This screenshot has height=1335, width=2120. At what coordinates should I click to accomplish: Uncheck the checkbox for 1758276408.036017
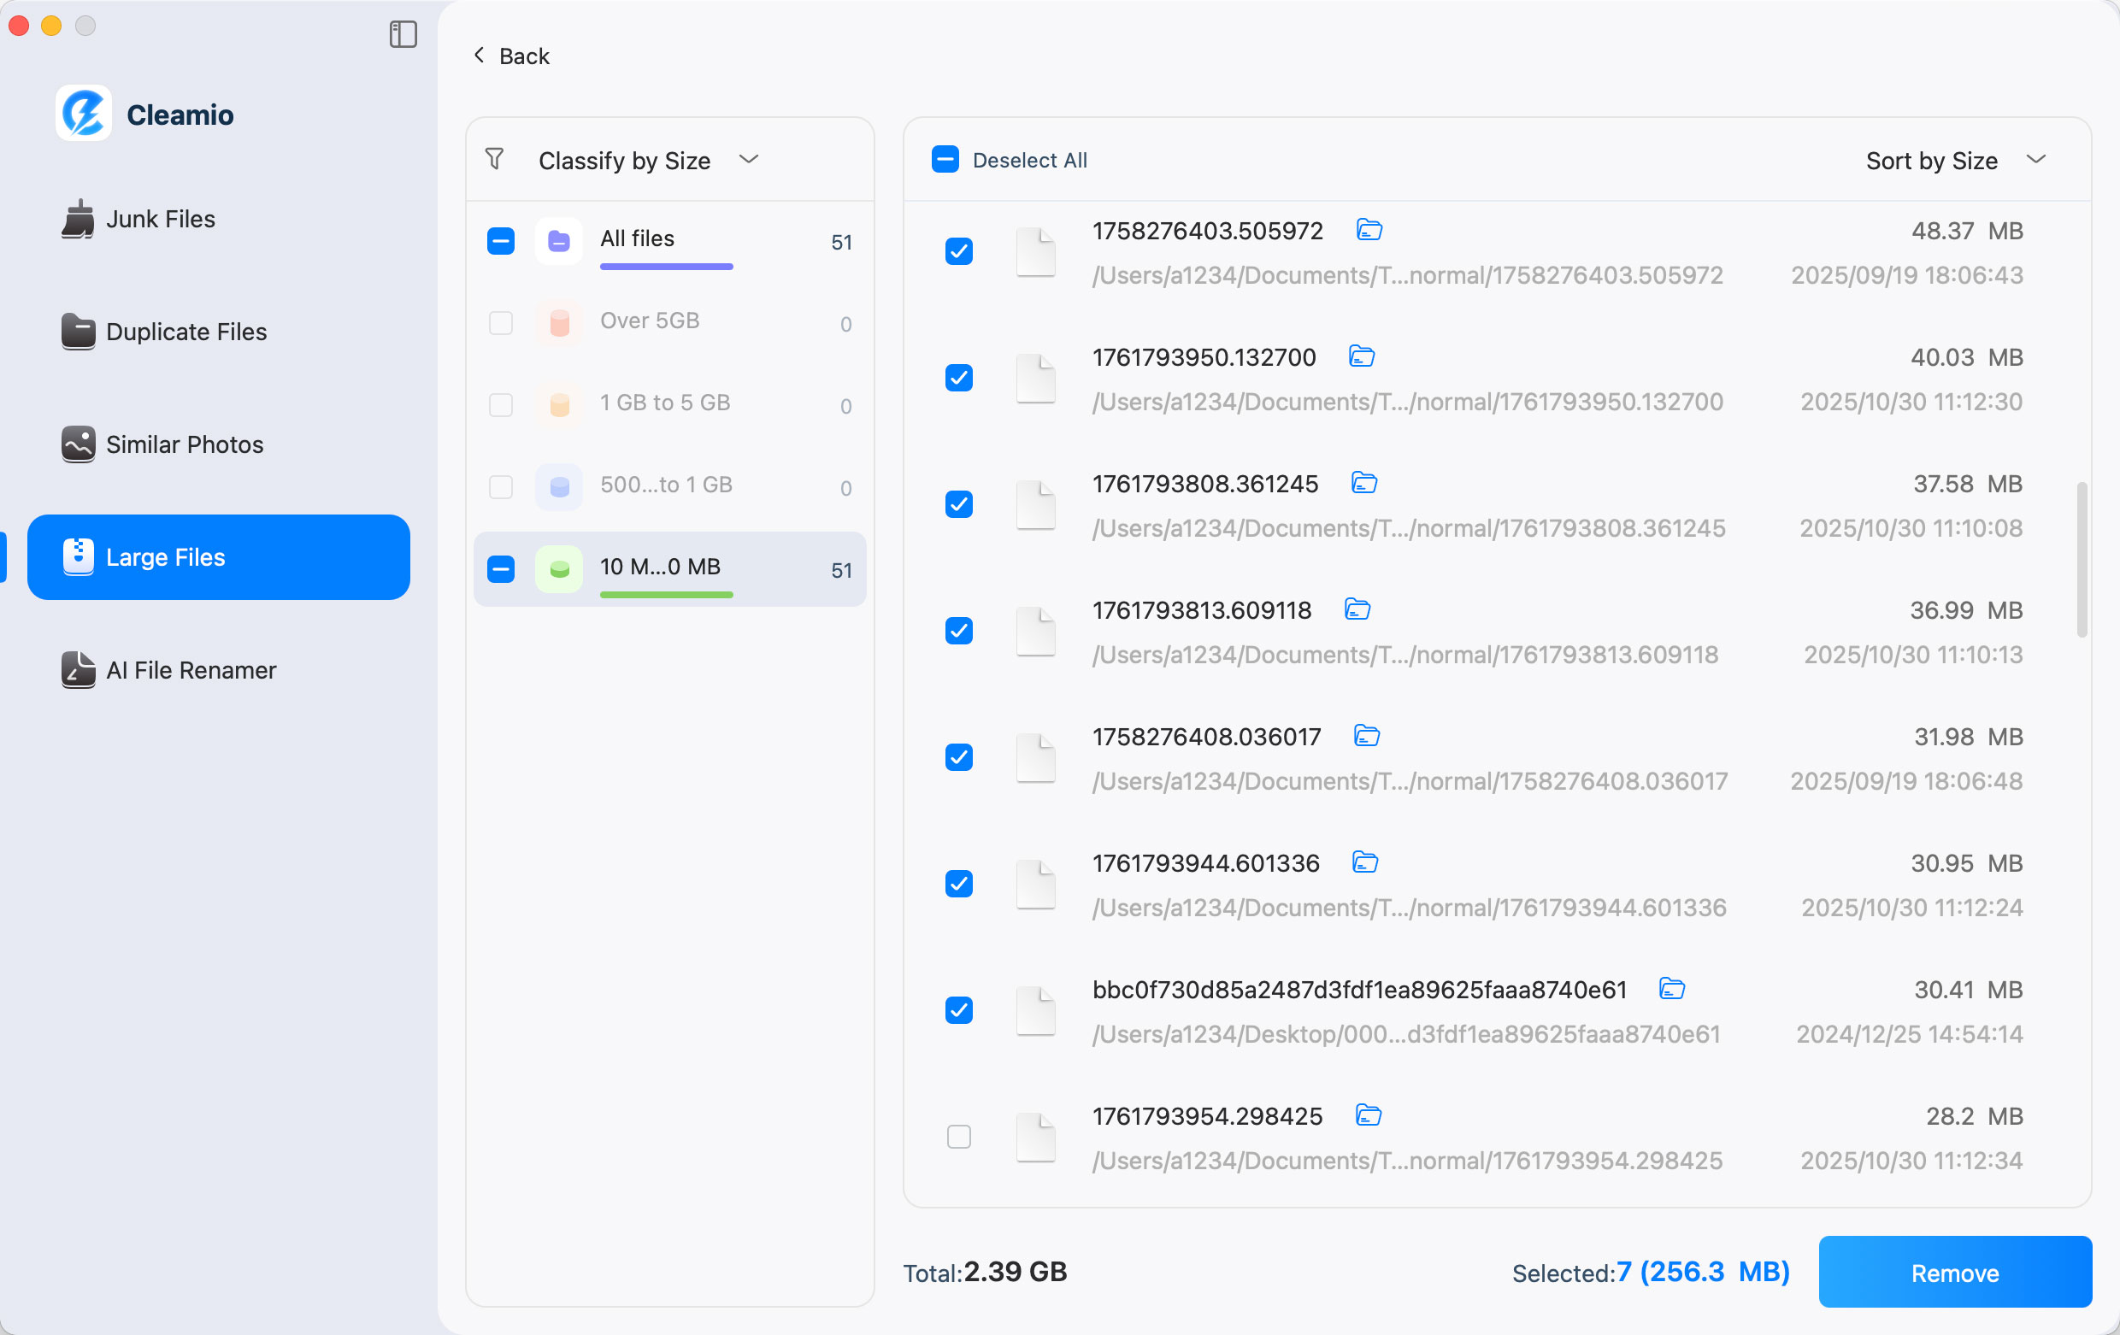coord(959,757)
